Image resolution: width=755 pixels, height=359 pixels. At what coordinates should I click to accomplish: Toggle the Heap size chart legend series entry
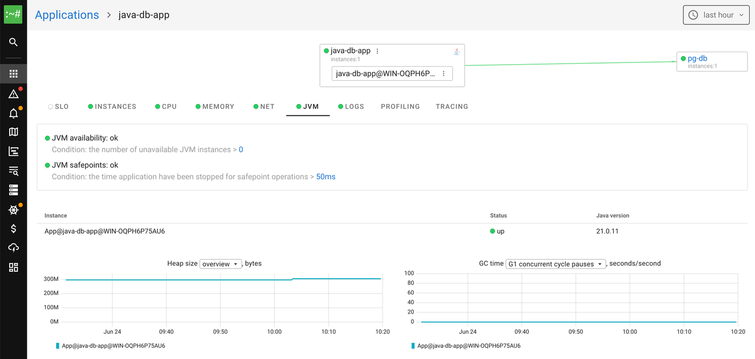click(111, 346)
